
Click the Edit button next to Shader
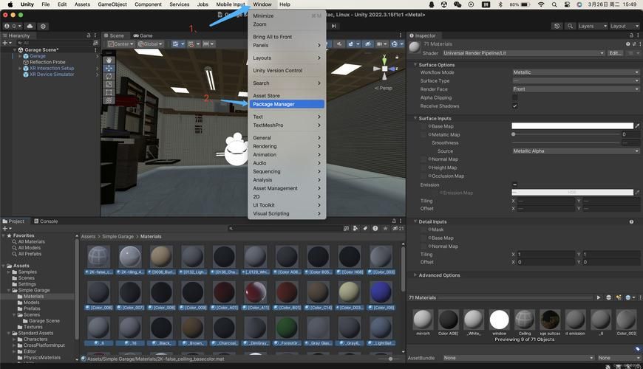click(615, 53)
